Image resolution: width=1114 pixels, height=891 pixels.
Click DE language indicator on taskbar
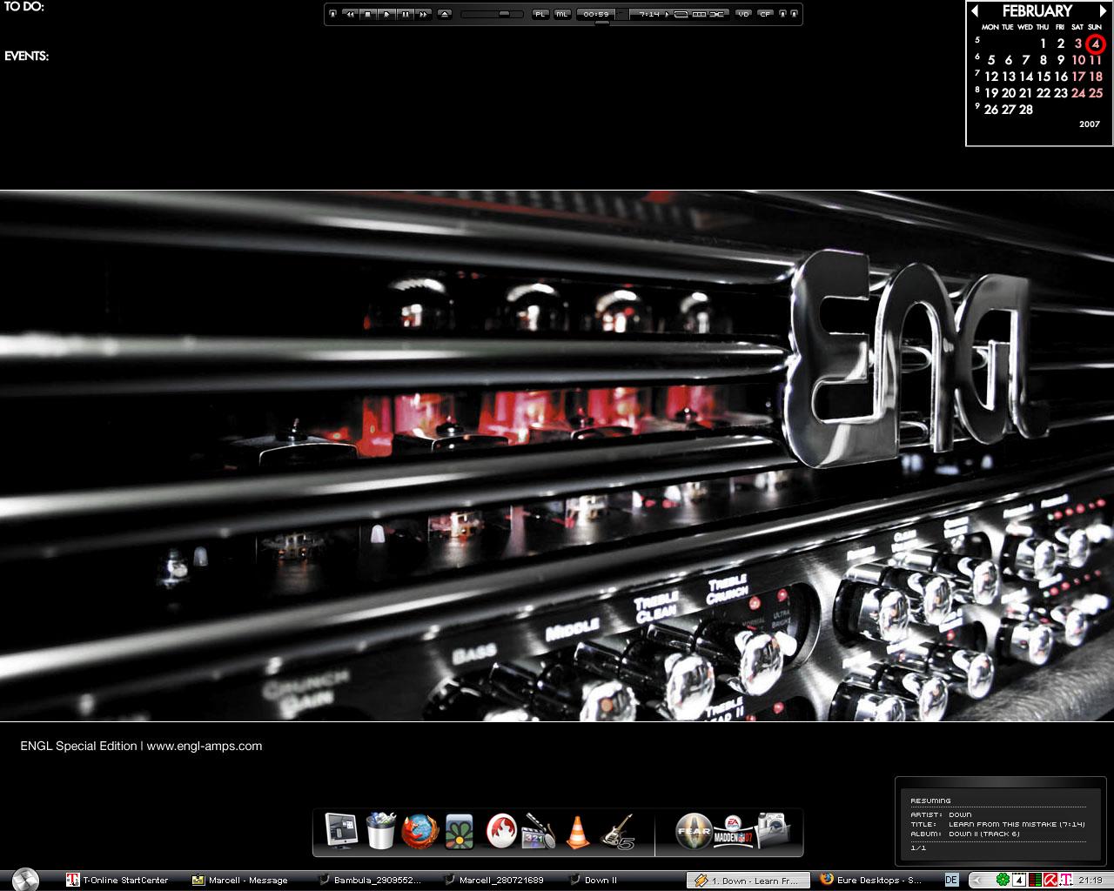pos(951,880)
